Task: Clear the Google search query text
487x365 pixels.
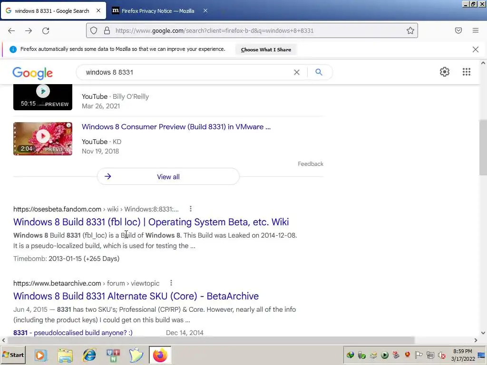Action: [x=297, y=72]
